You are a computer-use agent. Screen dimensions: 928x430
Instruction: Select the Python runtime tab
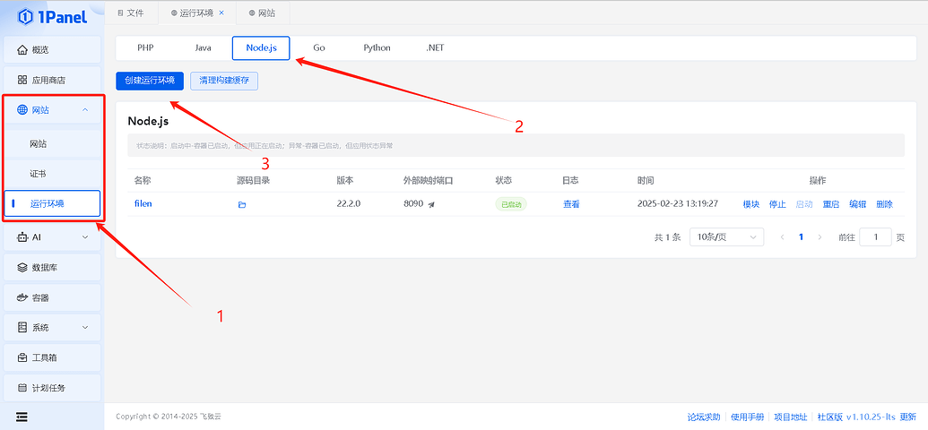tap(377, 47)
